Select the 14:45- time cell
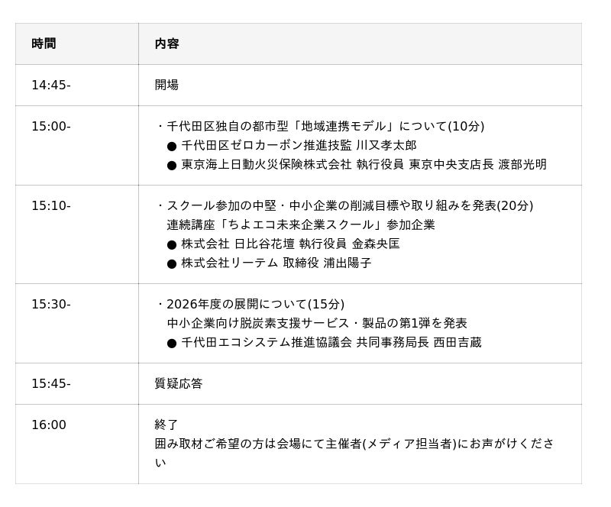The image size is (611, 507). pos(51,85)
